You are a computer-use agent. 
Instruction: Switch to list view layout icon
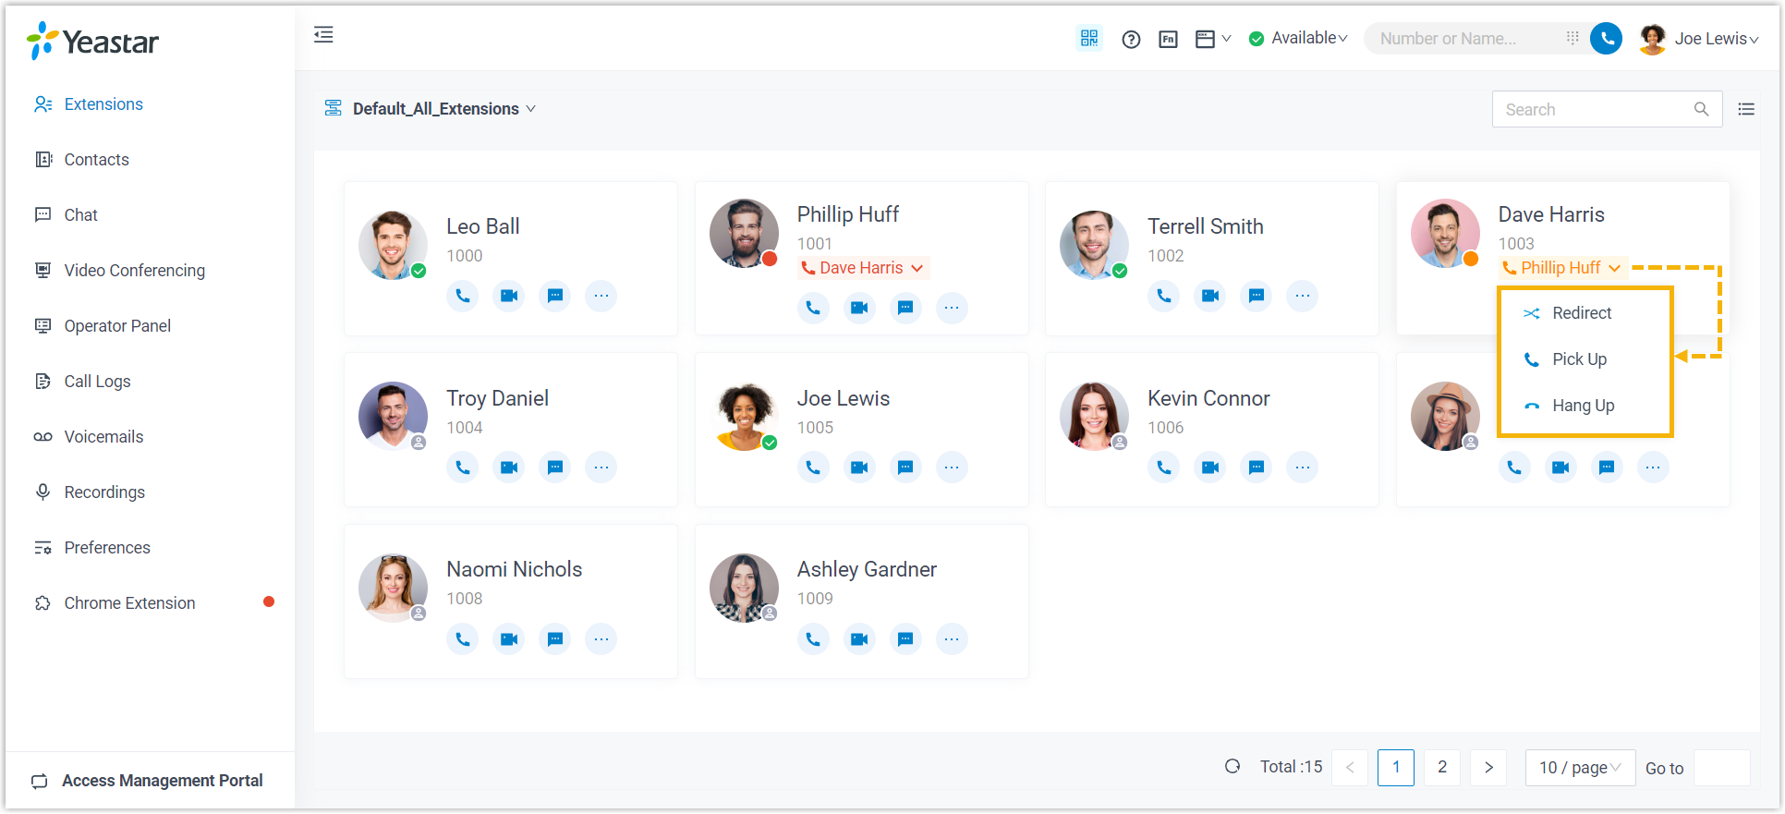[1746, 109]
